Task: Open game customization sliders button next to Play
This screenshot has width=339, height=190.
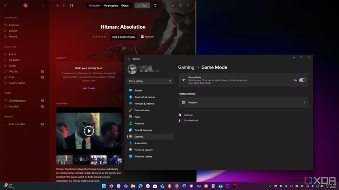Action: 155,5
